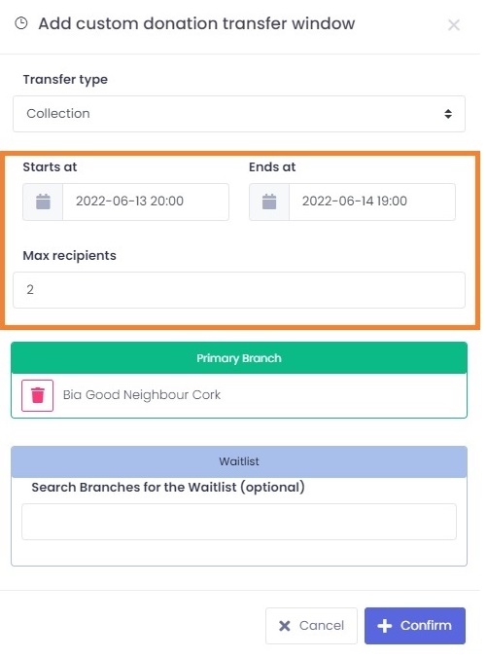Cancel adding the transfer window
This screenshot has width=487, height=659.
pyautogui.click(x=311, y=626)
